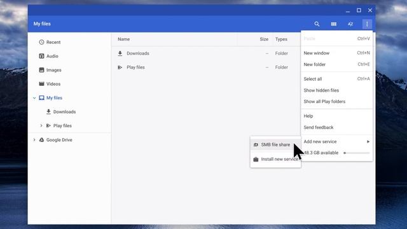Open the Add new service submenu arrow
The width and height of the screenshot is (407, 229).
(x=368, y=141)
